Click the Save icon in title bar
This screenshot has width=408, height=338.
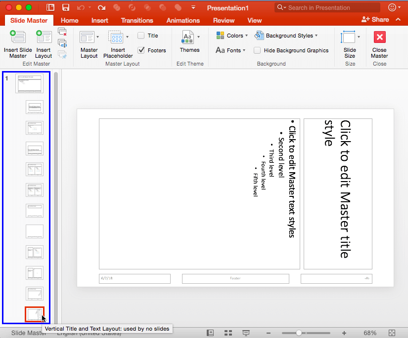pyautogui.click(x=65, y=7)
